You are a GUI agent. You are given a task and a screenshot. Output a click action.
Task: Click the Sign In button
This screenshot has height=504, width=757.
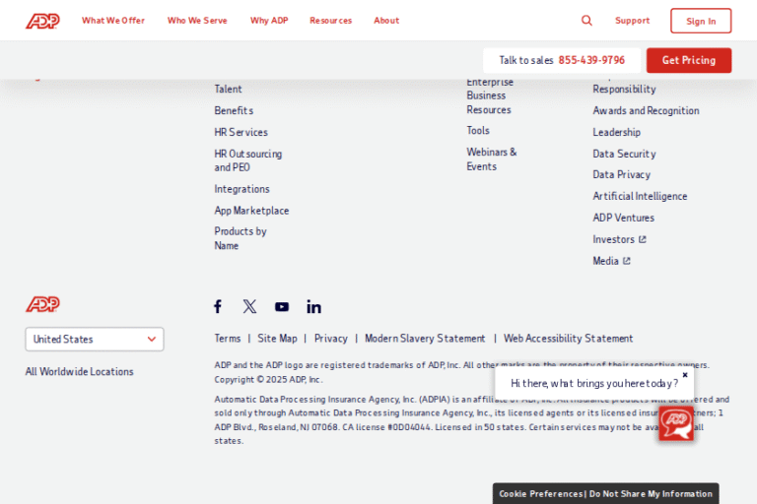click(x=701, y=21)
